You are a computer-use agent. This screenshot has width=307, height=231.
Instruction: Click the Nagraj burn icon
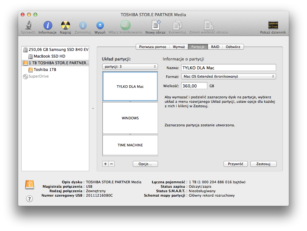tap(65, 25)
